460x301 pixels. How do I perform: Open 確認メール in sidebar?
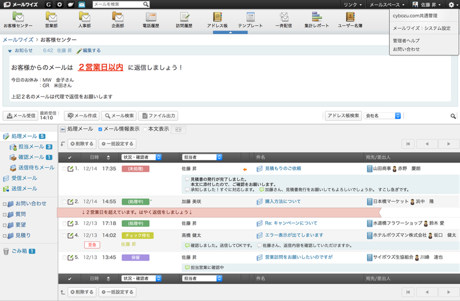point(31,157)
